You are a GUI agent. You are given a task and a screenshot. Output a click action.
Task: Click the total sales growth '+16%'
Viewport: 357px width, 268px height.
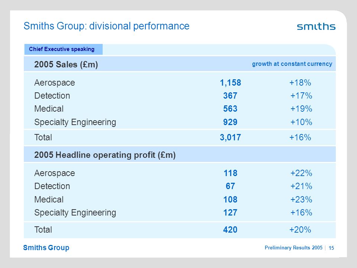(x=300, y=137)
